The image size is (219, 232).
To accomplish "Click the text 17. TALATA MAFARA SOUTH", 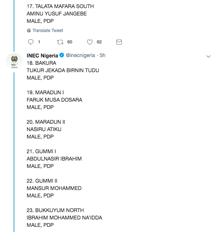I will click(60, 6).
